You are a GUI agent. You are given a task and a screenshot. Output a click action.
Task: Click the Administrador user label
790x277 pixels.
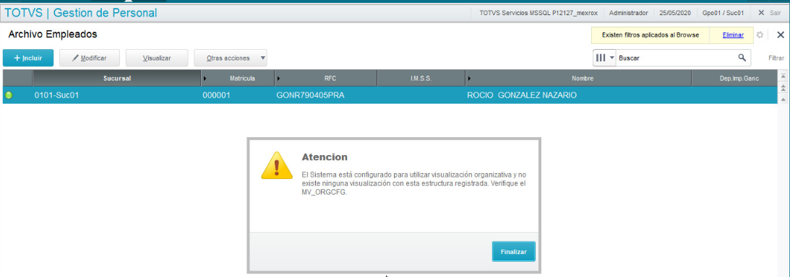click(x=628, y=12)
